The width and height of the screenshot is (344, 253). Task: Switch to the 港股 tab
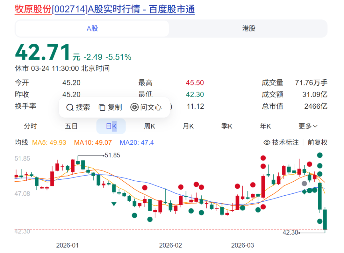[x=248, y=28]
